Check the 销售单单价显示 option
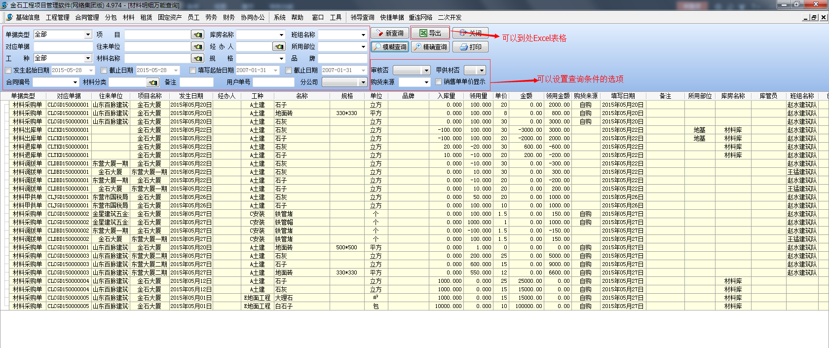829x348 pixels. click(438, 82)
